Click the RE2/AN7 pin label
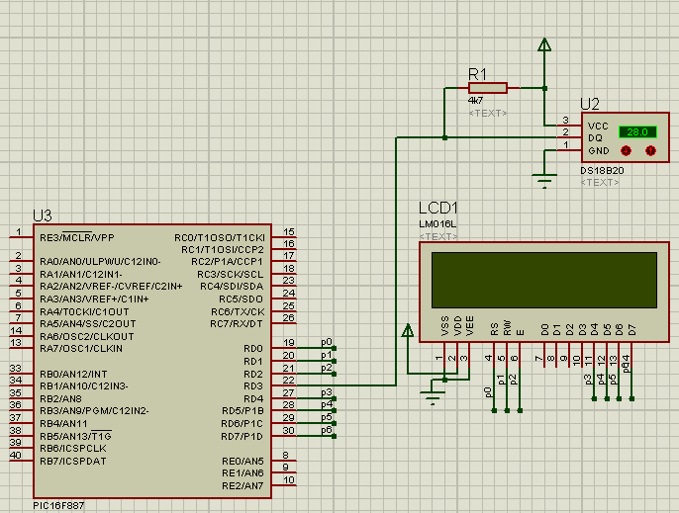This screenshot has width=679, height=513. click(x=242, y=486)
